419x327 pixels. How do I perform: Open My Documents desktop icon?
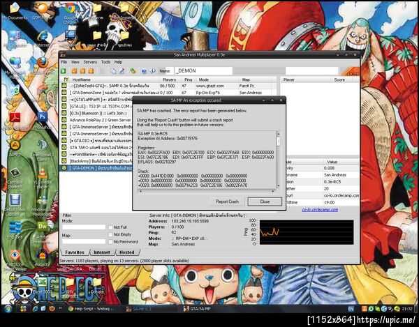coord(15,11)
